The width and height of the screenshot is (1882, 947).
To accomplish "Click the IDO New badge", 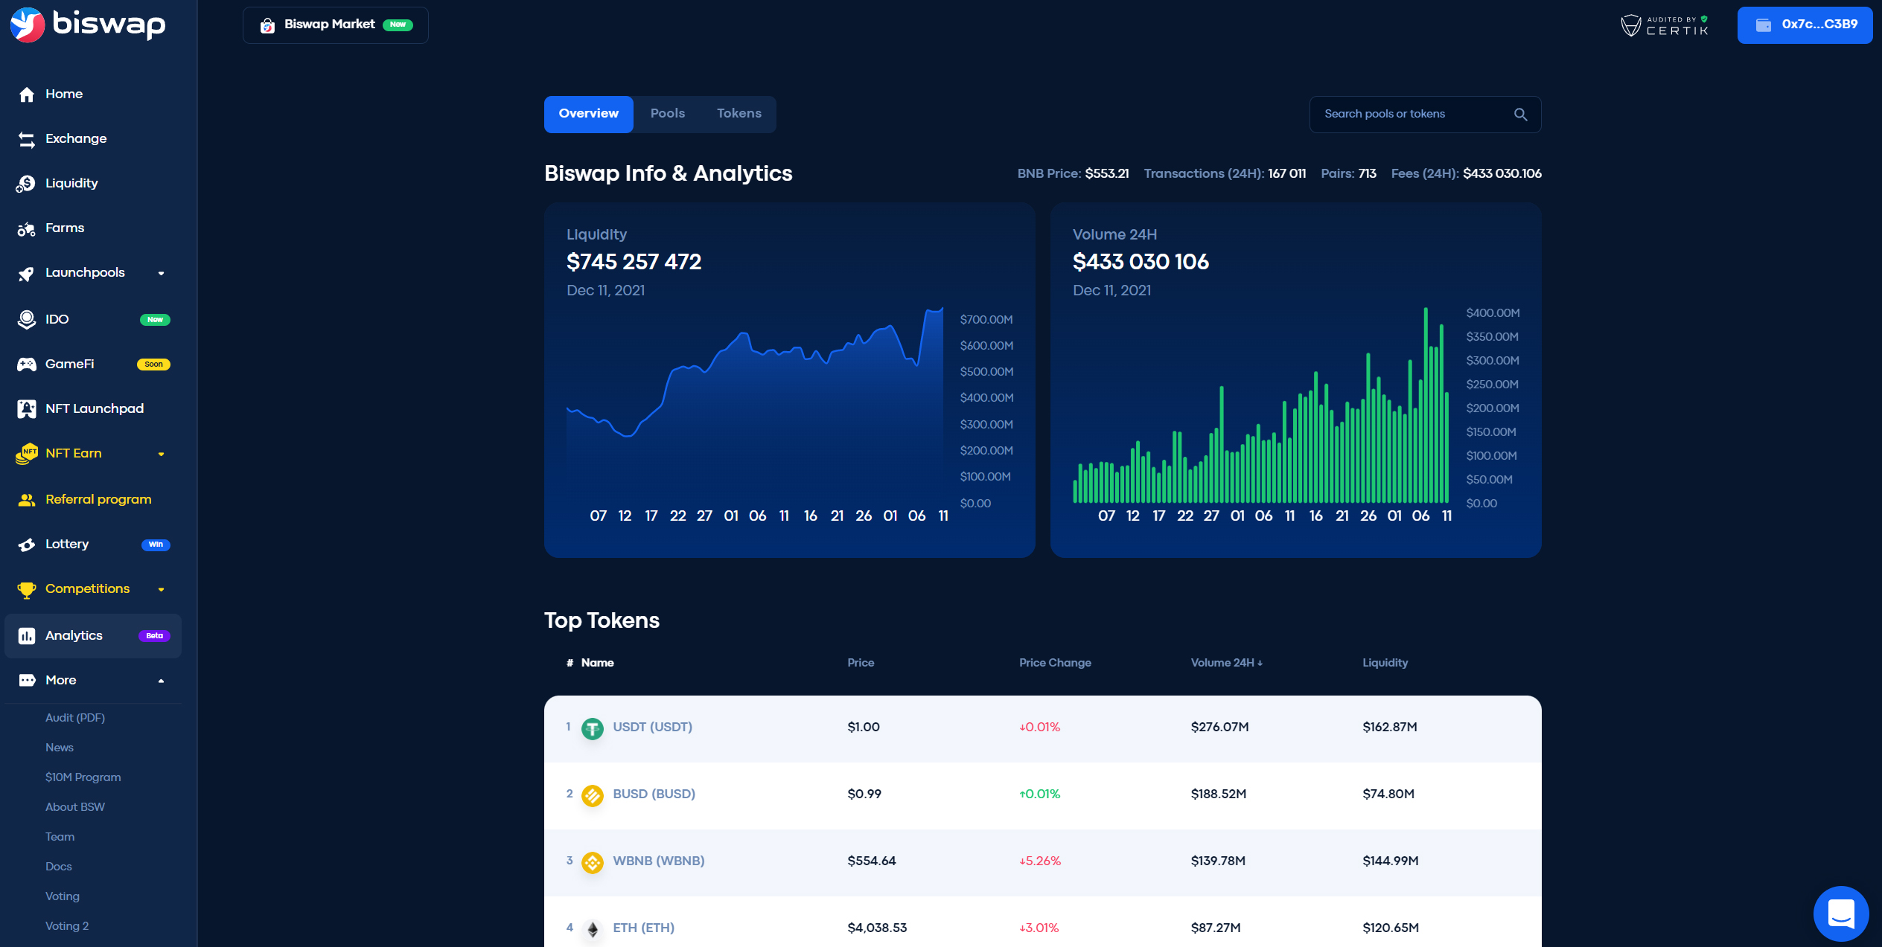I will [x=155, y=320].
